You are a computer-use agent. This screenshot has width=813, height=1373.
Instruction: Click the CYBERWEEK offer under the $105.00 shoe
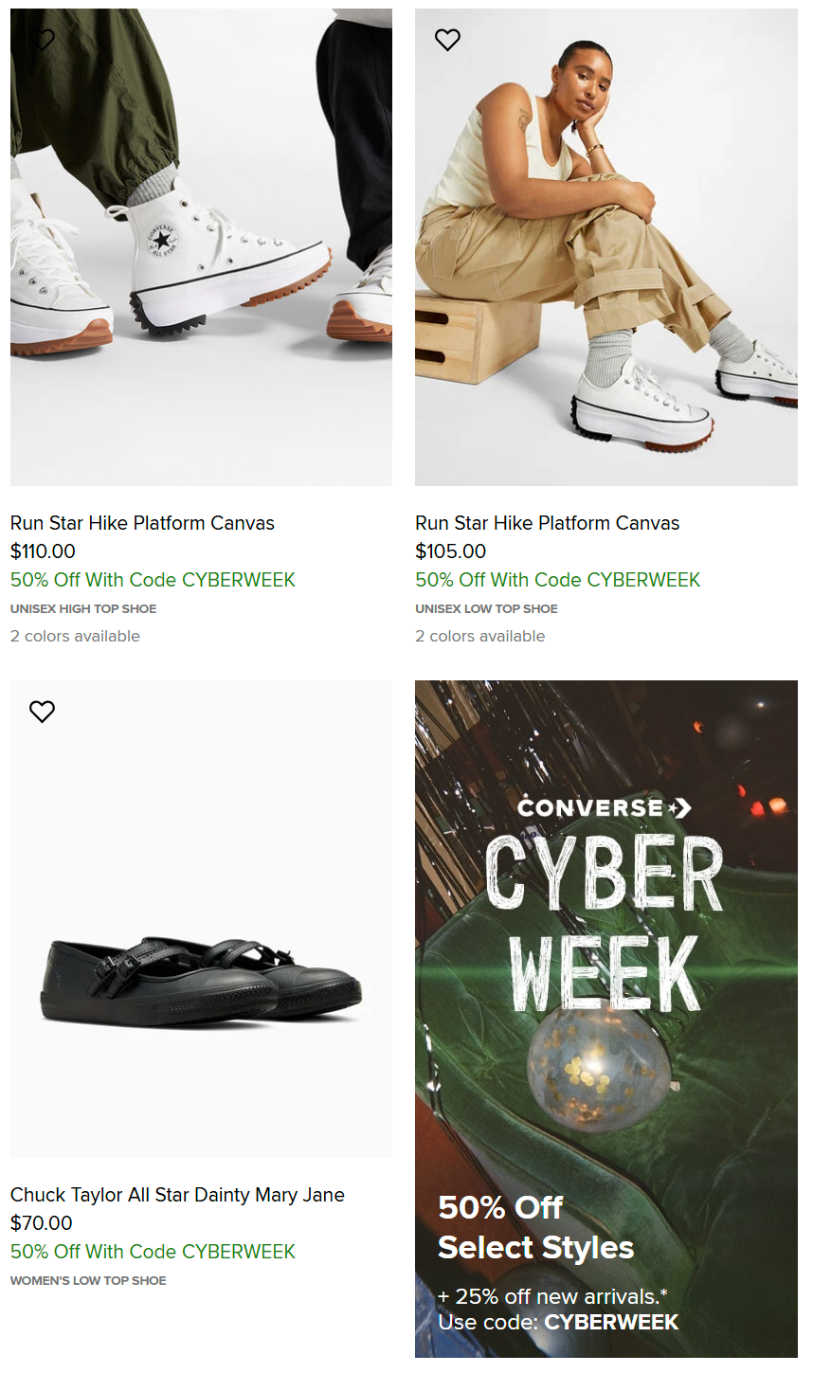558,580
